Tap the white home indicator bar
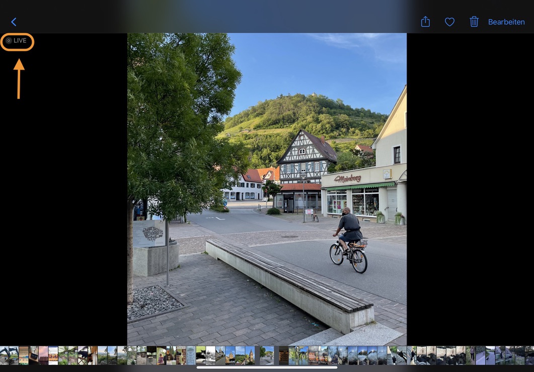This screenshot has height=372, width=534. point(267,367)
